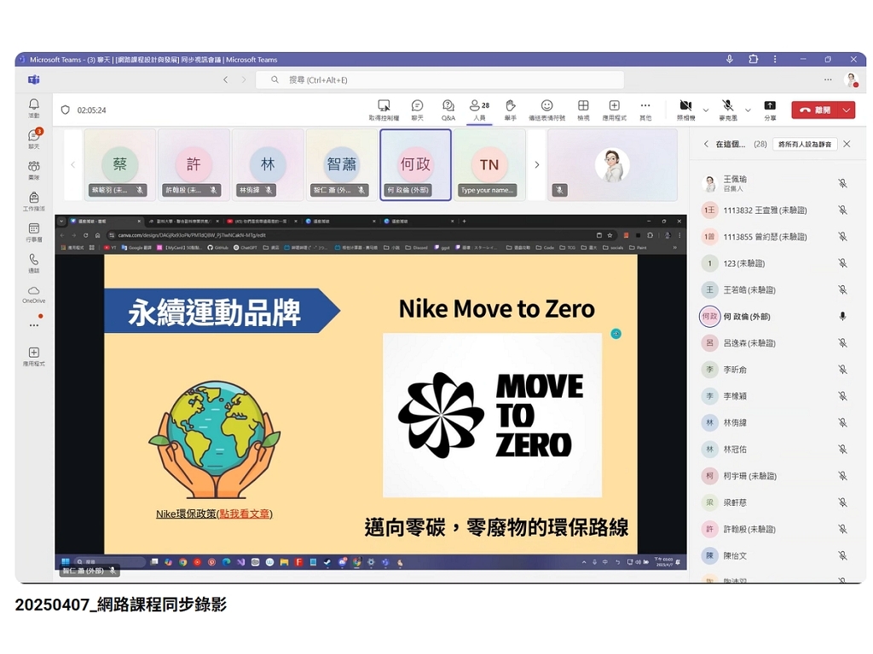This screenshot has width=873, height=654.
Task: Click Leave (離開) red button
Action: 815,110
